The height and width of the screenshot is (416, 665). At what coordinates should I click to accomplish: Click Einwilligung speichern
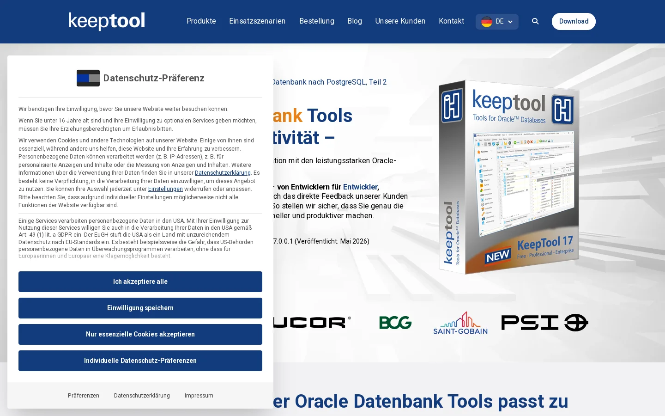coord(140,308)
